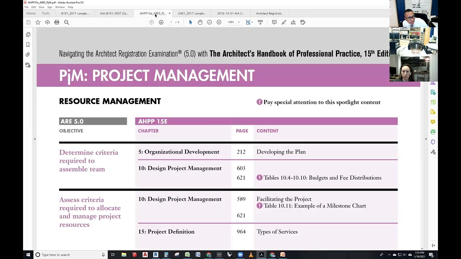Expand the fit page options arrow
Image resolution: width=461 pixels, height=259 pixels.
click(252, 22)
